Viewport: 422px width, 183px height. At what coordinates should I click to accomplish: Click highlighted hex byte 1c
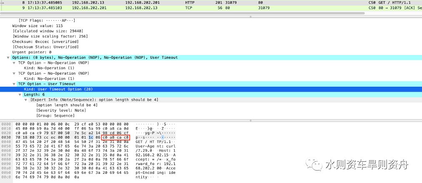[91, 138]
